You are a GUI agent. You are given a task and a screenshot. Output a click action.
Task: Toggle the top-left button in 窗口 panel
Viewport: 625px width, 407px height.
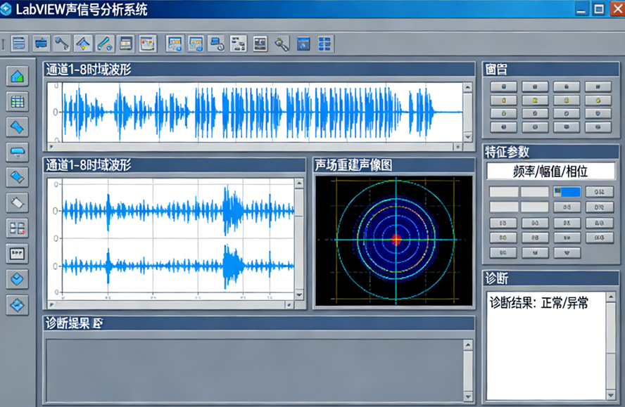pos(504,86)
